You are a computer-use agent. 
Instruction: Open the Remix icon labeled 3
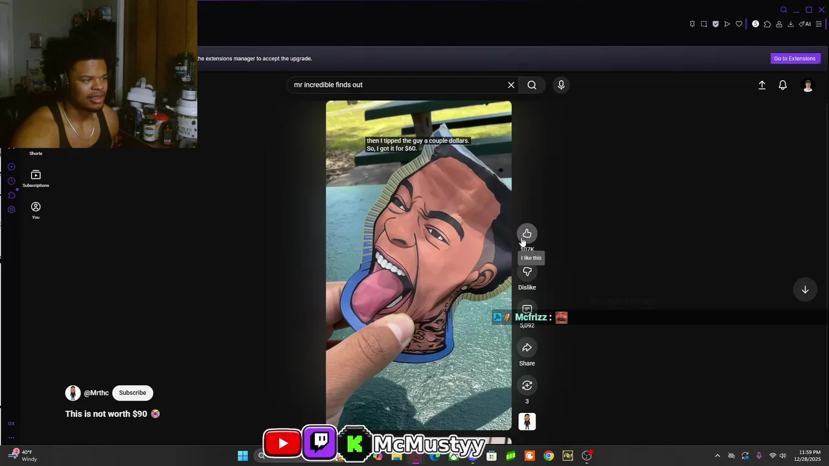point(527,386)
